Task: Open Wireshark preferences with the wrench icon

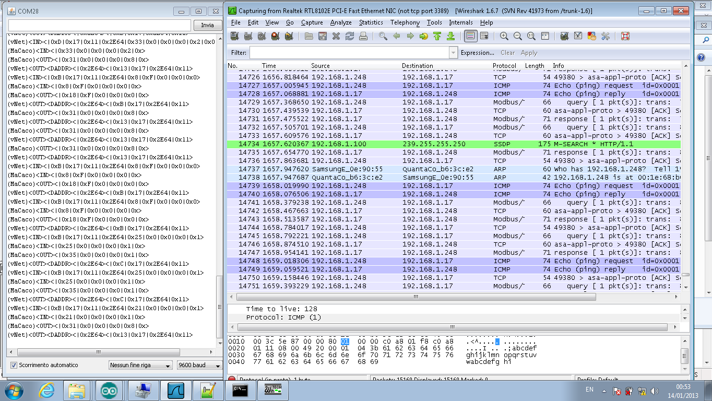Action: click(x=606, y=36)
